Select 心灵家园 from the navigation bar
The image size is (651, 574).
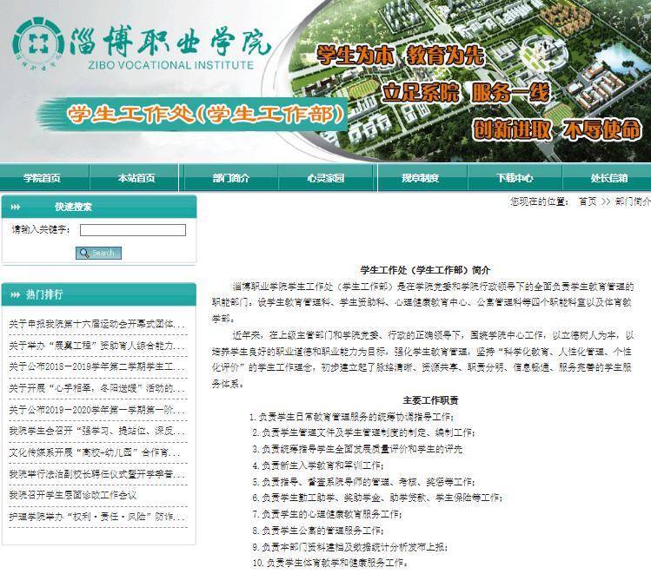point(325,178)
